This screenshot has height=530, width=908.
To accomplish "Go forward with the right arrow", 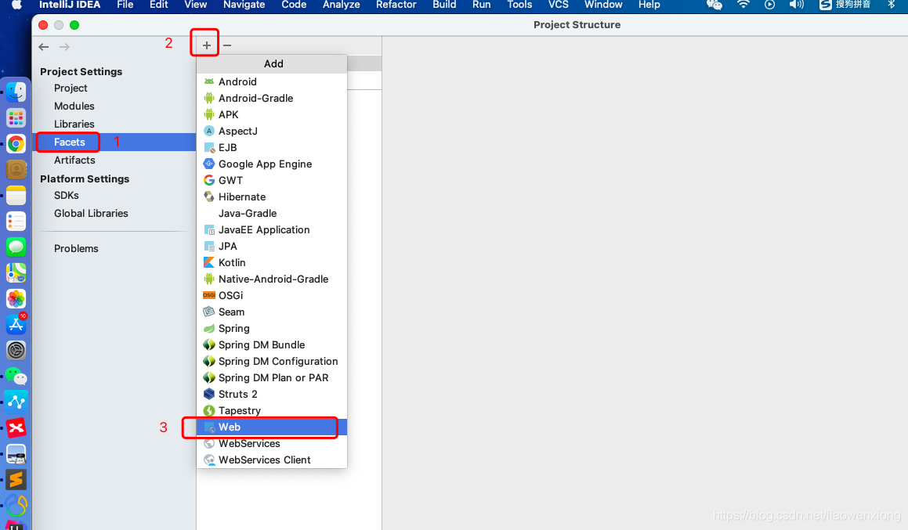I will [64, 47].
